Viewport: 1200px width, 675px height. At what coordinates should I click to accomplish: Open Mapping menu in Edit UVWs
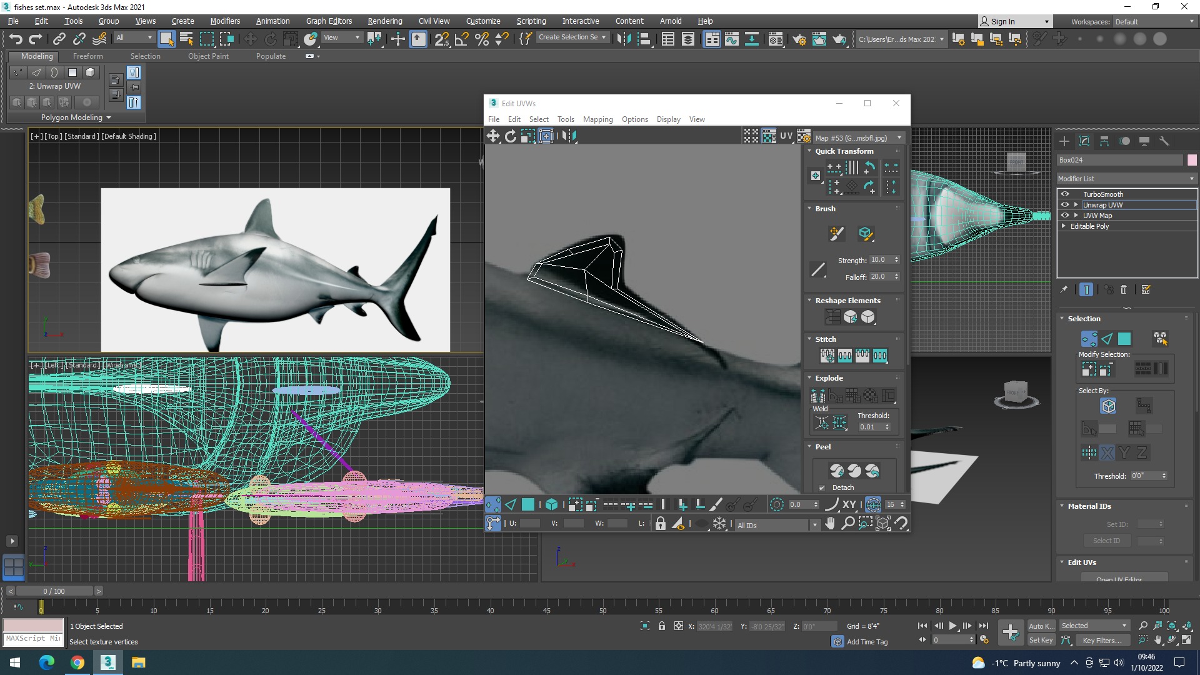(x=597, y=119)
